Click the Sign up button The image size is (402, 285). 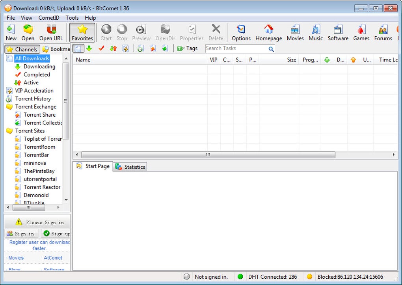56,233
